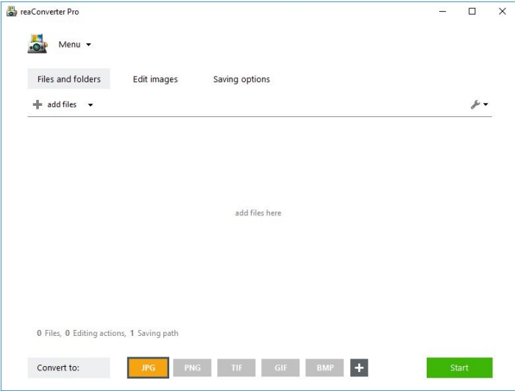Viewport: 515px width, 391px height.
Task: Start the conversion with green Start button
Action: point(460,367)
